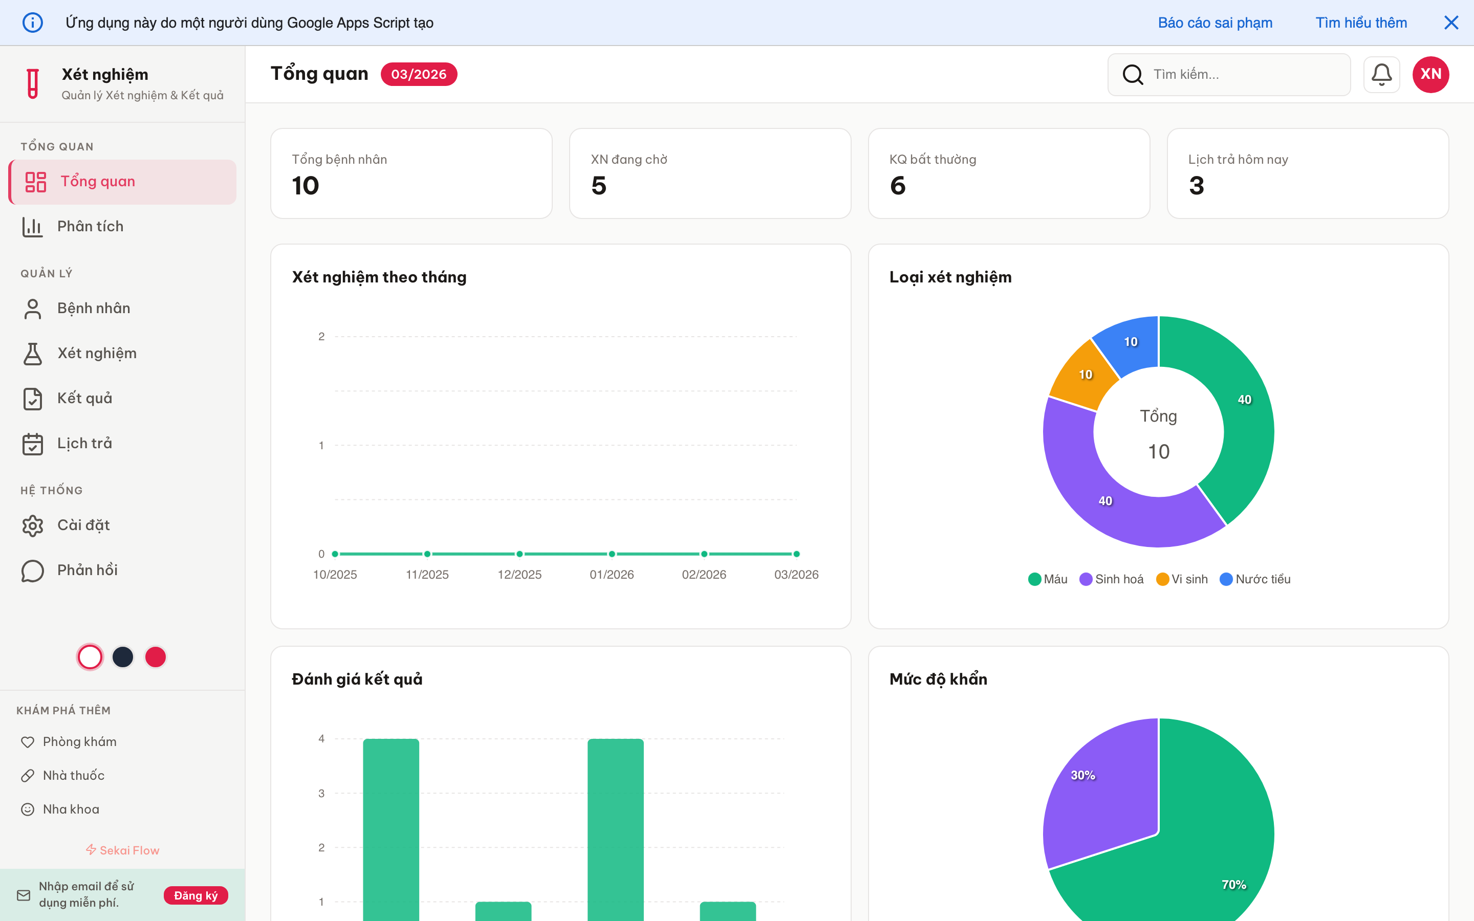Open Bệnh nhân person icon
This screenshot has width=1474, height=921.
pos(32,309)
